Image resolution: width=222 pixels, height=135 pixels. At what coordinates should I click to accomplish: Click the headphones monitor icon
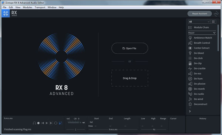34,123
